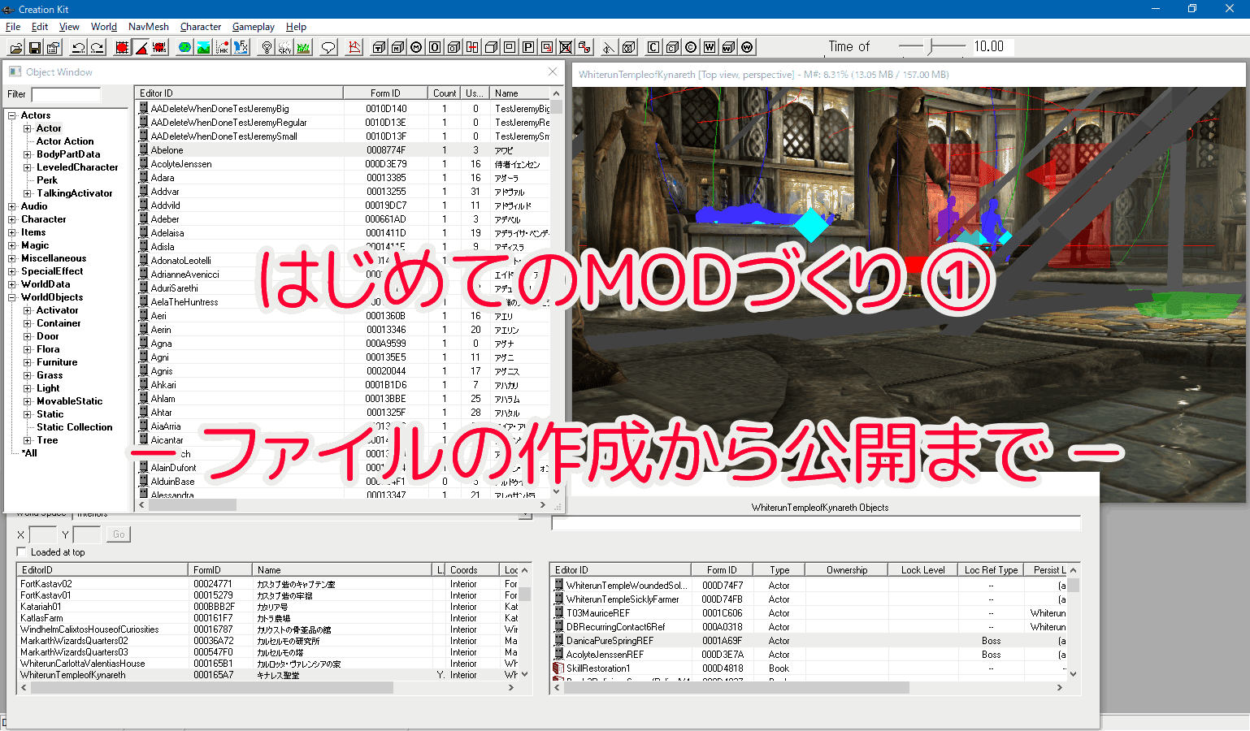Click the circle icon labeled W

coord(747,47)
